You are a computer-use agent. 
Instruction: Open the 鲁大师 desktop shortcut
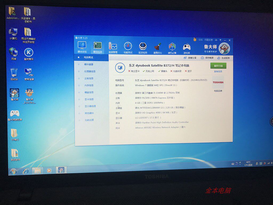point(14,94)
